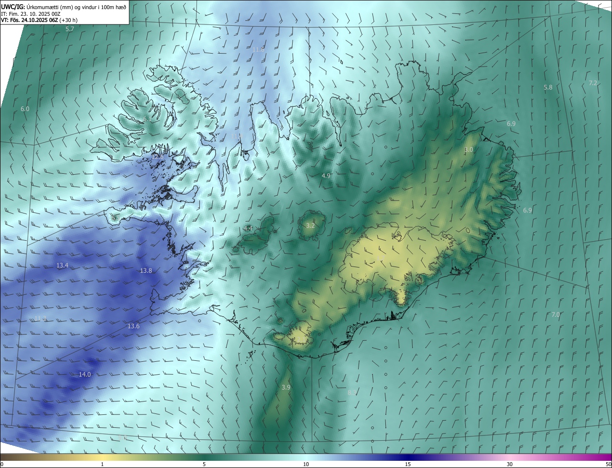Image resolution: width=612 pixels, height=468 pixels.
Task: Click the '30' tick label of the colour scale
Action: [x=510, y=464]
